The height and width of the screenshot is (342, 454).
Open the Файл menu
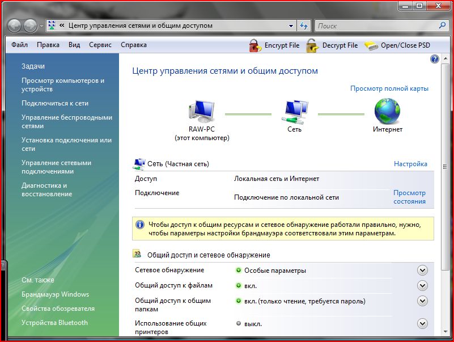coord(19,45)
